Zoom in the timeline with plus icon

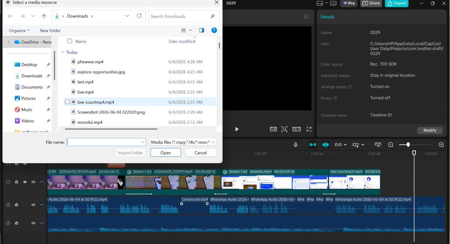point(441,145)
